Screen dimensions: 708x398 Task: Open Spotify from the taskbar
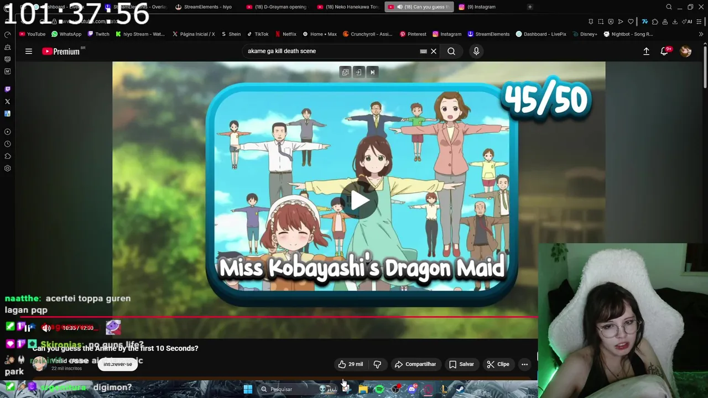pyautogui.click(x=379, y=389)
